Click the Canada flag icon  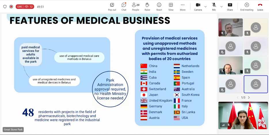[144, 83]
